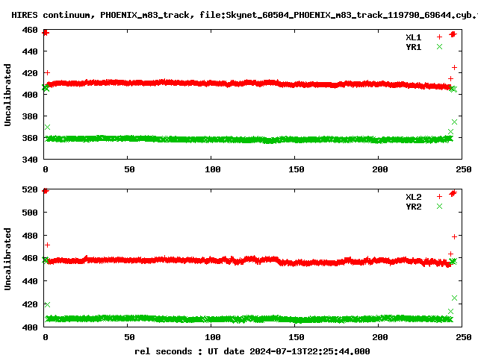This screenshot has width=478, height=358.
Task: Click the isolated YR1 point near 370 at start
Action: (47, 128)
